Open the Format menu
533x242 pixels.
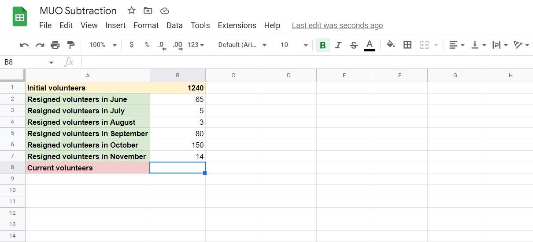point(146,25)
